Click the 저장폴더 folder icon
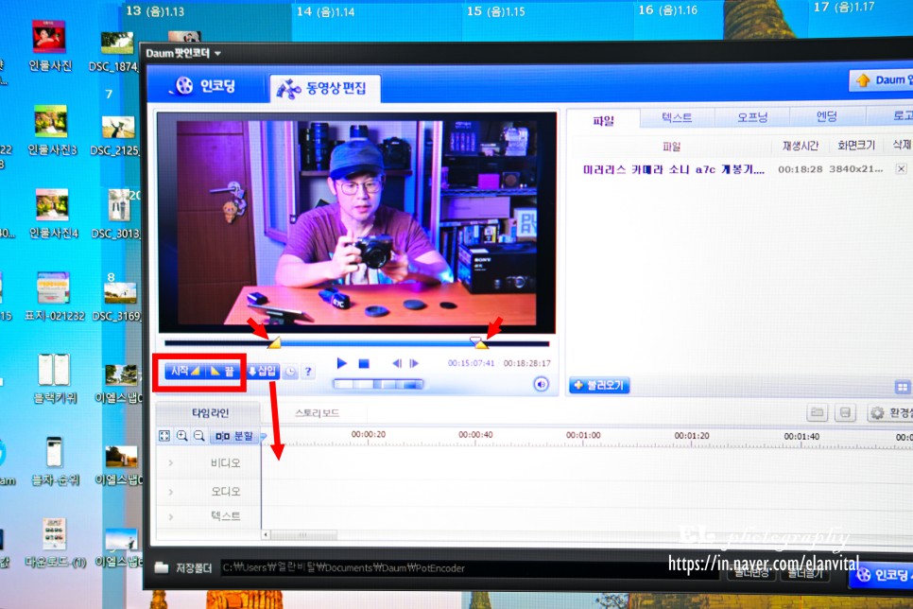Viewport: 913px width, 609px height. (162, 567)
